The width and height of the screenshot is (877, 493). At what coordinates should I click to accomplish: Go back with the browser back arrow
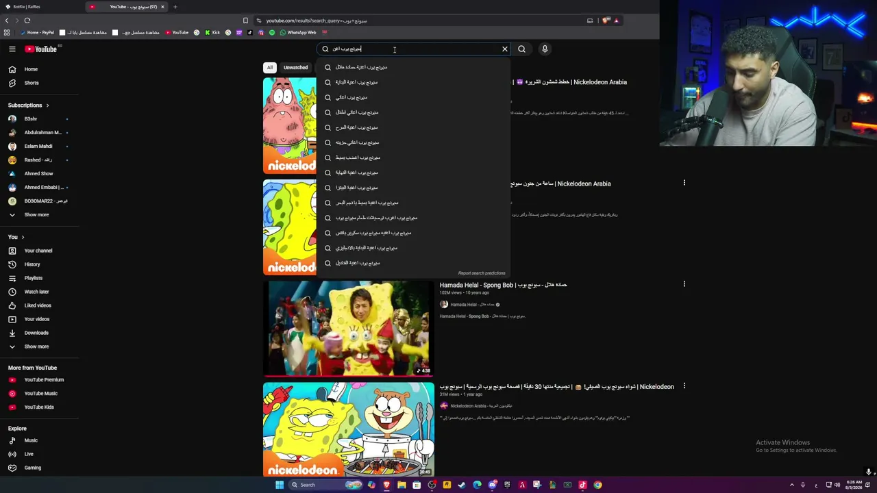click(x=7, y=21)
